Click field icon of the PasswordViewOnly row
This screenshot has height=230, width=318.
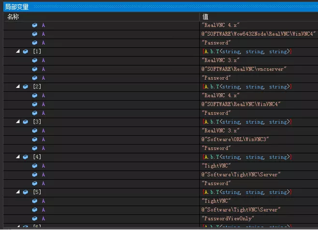coord(35,218)
